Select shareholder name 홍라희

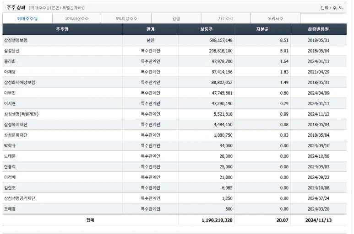tap(10, 62)
